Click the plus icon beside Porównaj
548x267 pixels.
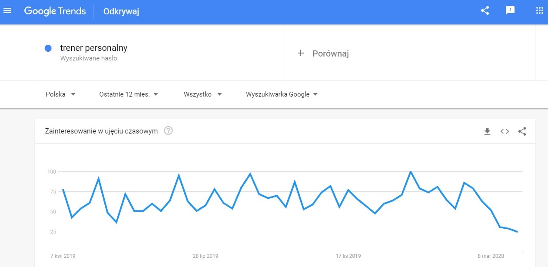pos(301,53)
